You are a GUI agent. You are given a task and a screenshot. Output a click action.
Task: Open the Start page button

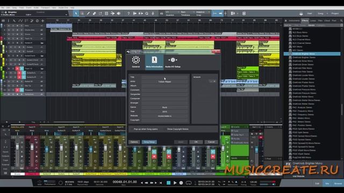coord(310,13)
